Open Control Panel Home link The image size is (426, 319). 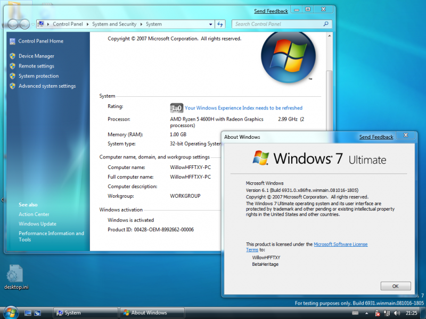tap(41, 41)
